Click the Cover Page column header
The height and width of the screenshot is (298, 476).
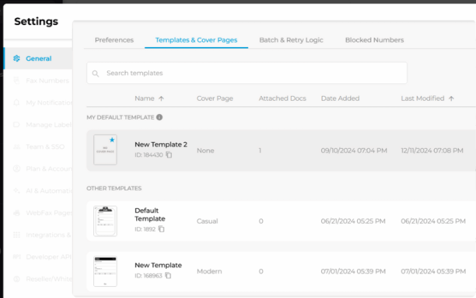tap(215, 99)
